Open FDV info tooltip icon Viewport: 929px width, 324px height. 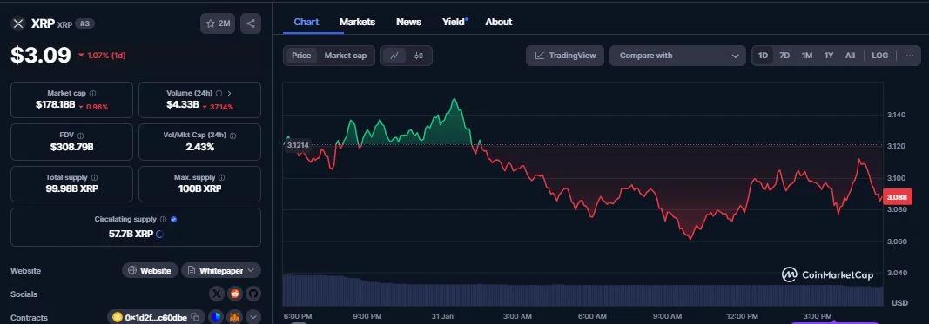pos(81,136)
